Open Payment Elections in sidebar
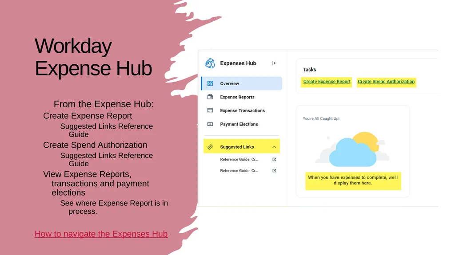 point(239,124)
